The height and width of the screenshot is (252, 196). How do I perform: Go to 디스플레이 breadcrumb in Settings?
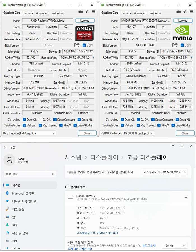coord(104,157)
